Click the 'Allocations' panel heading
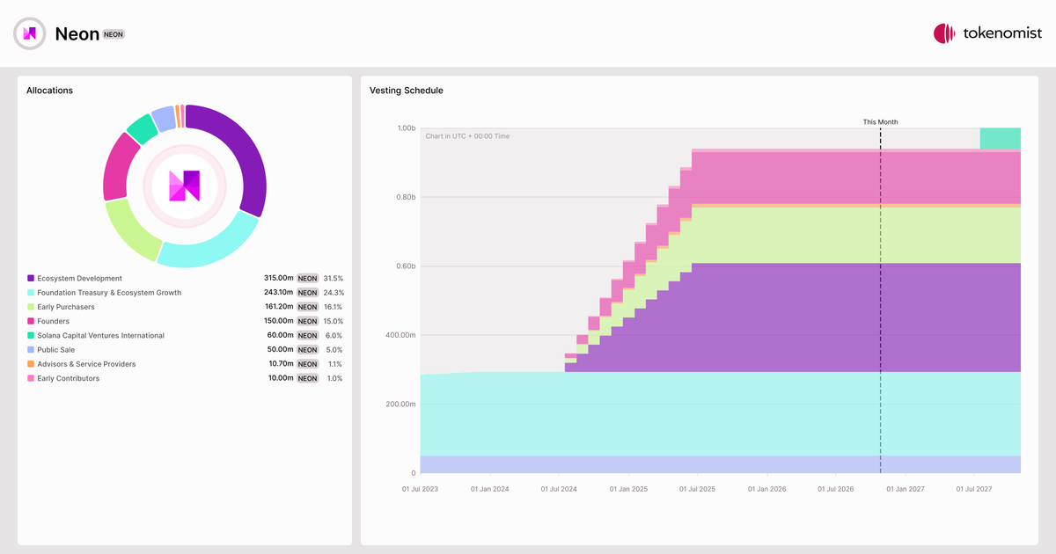This screenshot has height=554, width=1056. (49, 91)
